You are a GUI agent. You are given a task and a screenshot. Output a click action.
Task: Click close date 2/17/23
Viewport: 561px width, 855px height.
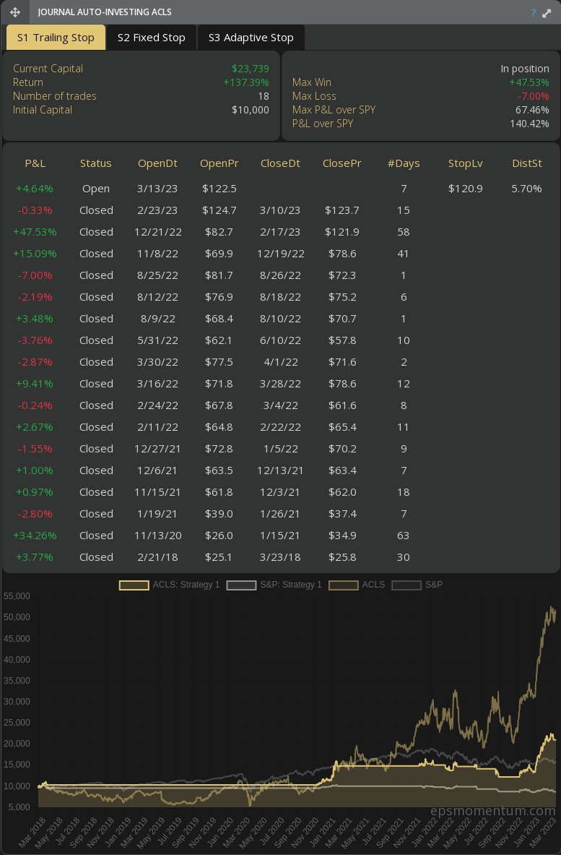click(x=280, y=232)
